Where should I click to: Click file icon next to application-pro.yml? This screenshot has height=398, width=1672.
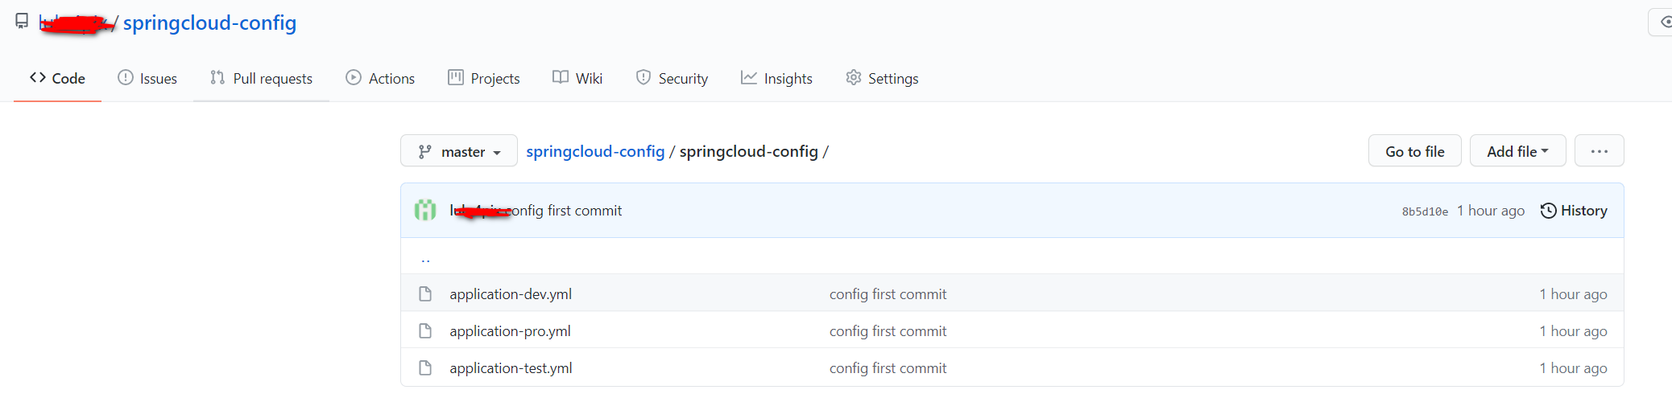click(x=425, y=331)
